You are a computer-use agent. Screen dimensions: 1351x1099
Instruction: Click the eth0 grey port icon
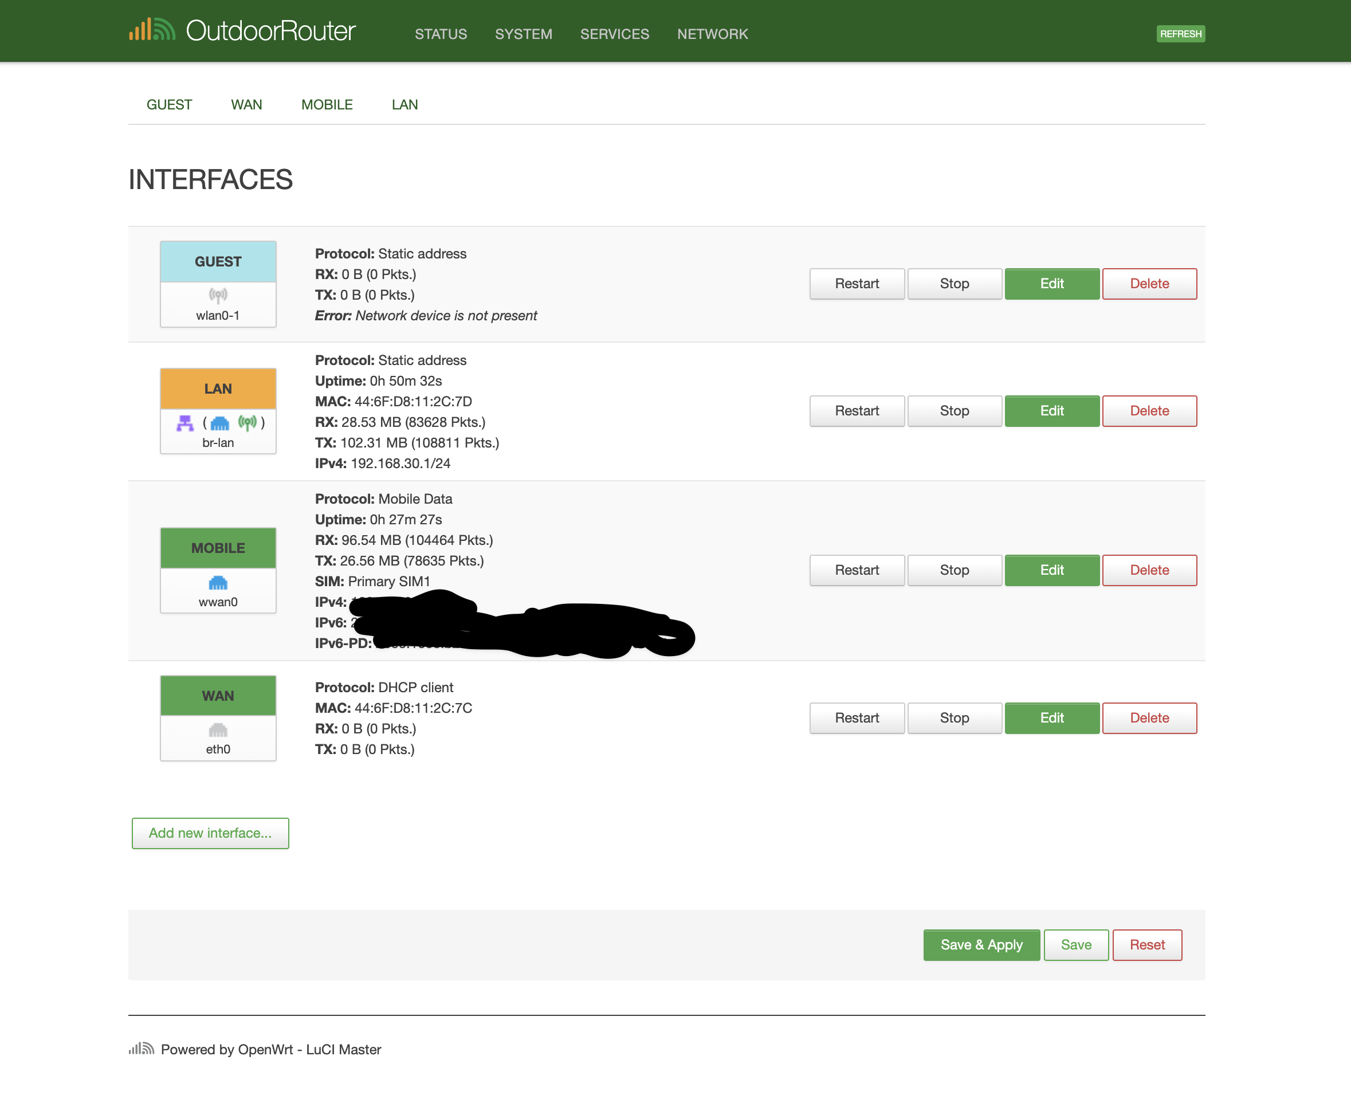point(218,730)
